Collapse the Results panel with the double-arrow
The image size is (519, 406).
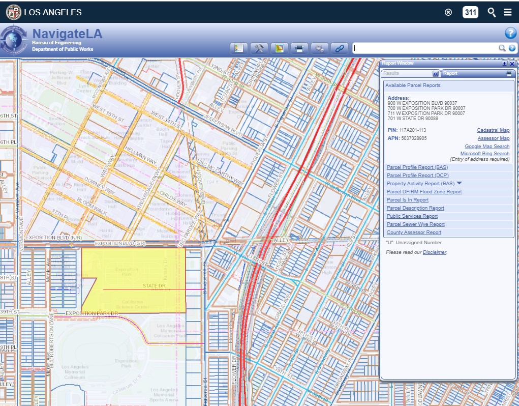(436, 74)
